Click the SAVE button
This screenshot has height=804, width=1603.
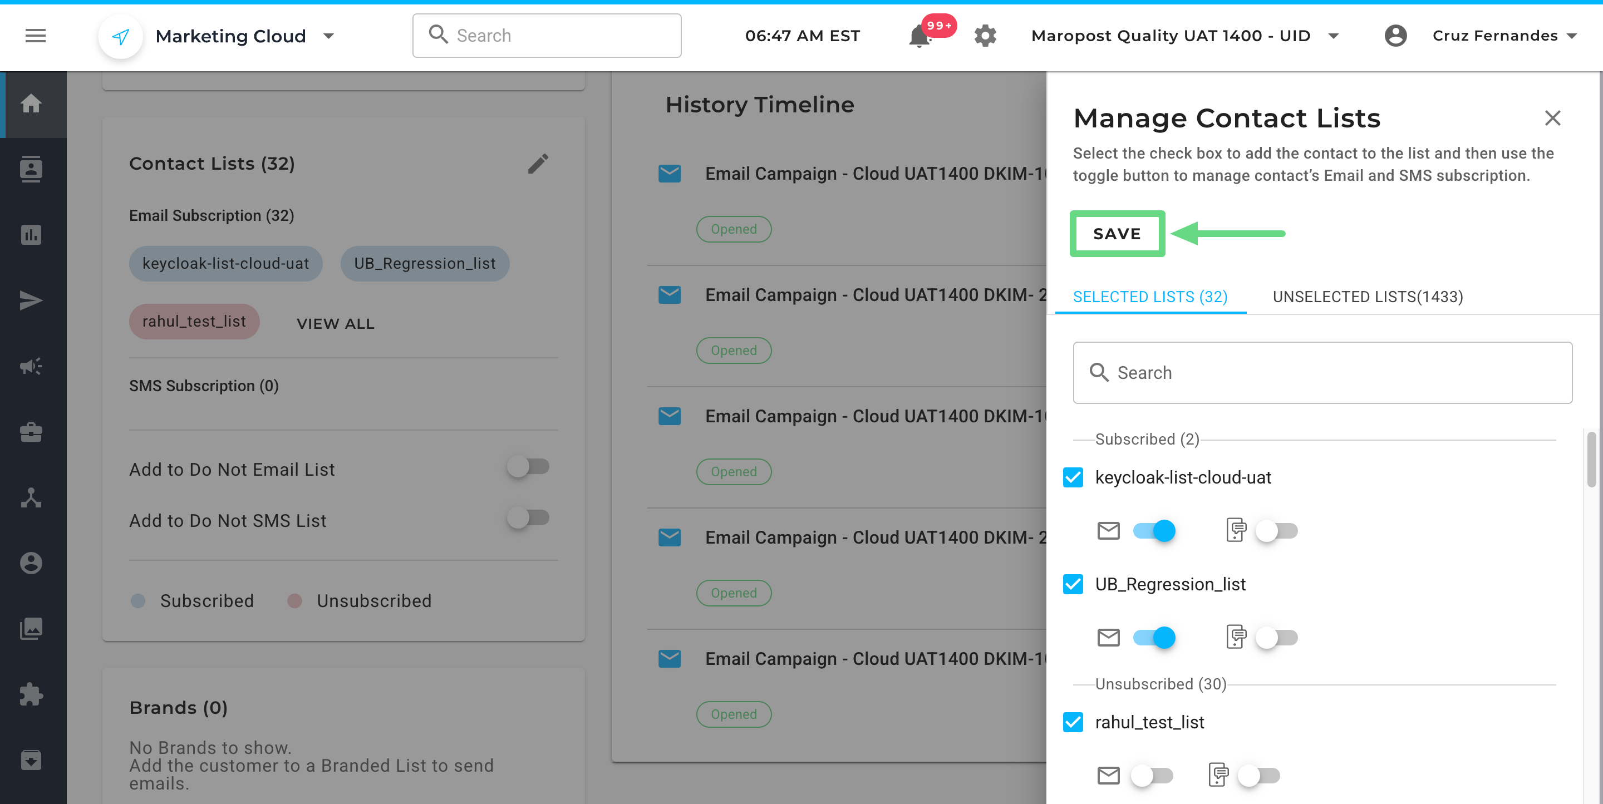coord(1117,234)
